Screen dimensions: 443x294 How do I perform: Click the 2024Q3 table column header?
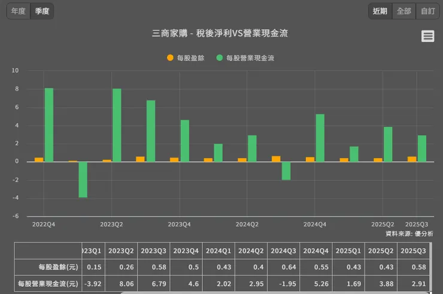(283, 251)
